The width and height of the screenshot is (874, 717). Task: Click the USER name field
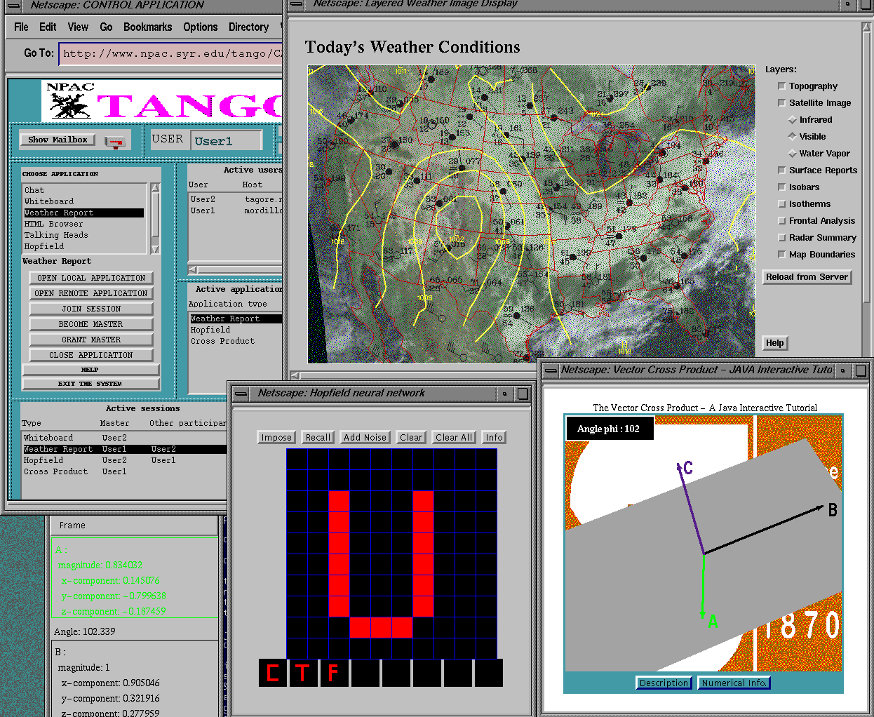point(227,140)
